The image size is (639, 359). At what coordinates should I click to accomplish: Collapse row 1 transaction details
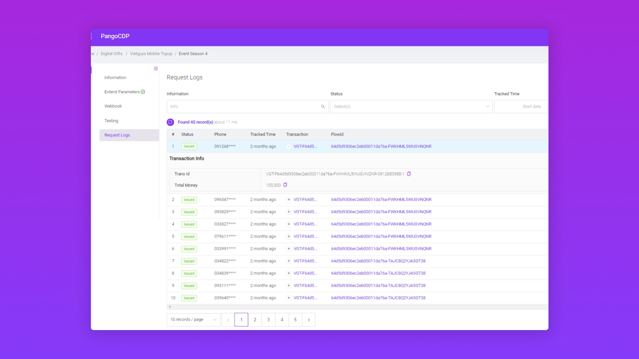click(x=289, y=147)
